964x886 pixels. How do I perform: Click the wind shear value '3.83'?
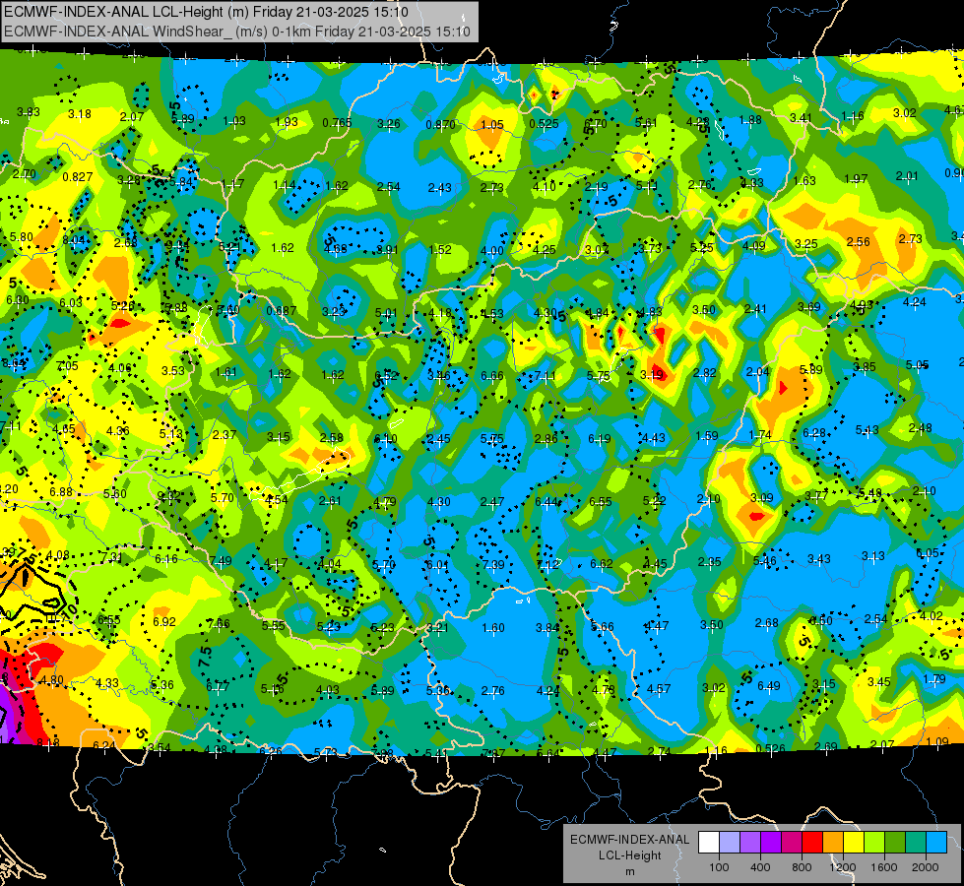point(29,112)
